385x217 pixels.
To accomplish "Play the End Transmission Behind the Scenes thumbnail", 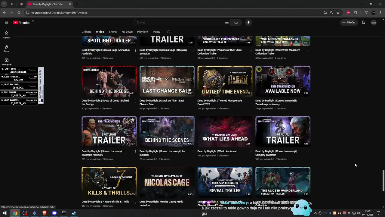I will tap(167, 132).
